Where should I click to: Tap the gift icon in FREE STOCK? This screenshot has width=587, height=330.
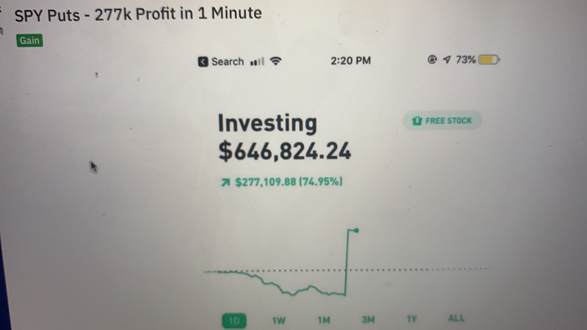[417, 121]
